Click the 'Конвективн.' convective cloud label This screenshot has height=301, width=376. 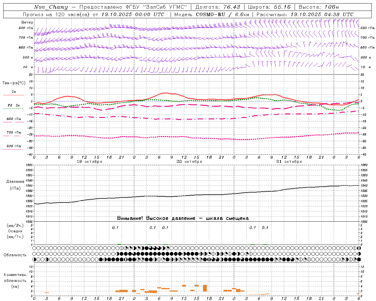tap(15, 275)
